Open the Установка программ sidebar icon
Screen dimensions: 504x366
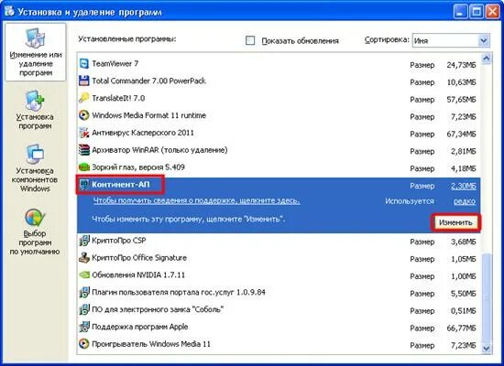coord(35,101)
